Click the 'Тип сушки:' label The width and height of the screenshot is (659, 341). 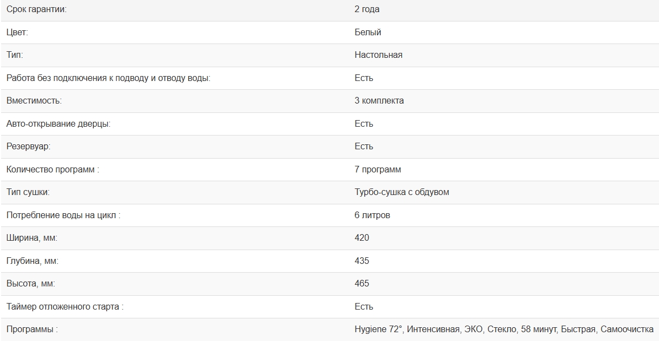(28, 192)
